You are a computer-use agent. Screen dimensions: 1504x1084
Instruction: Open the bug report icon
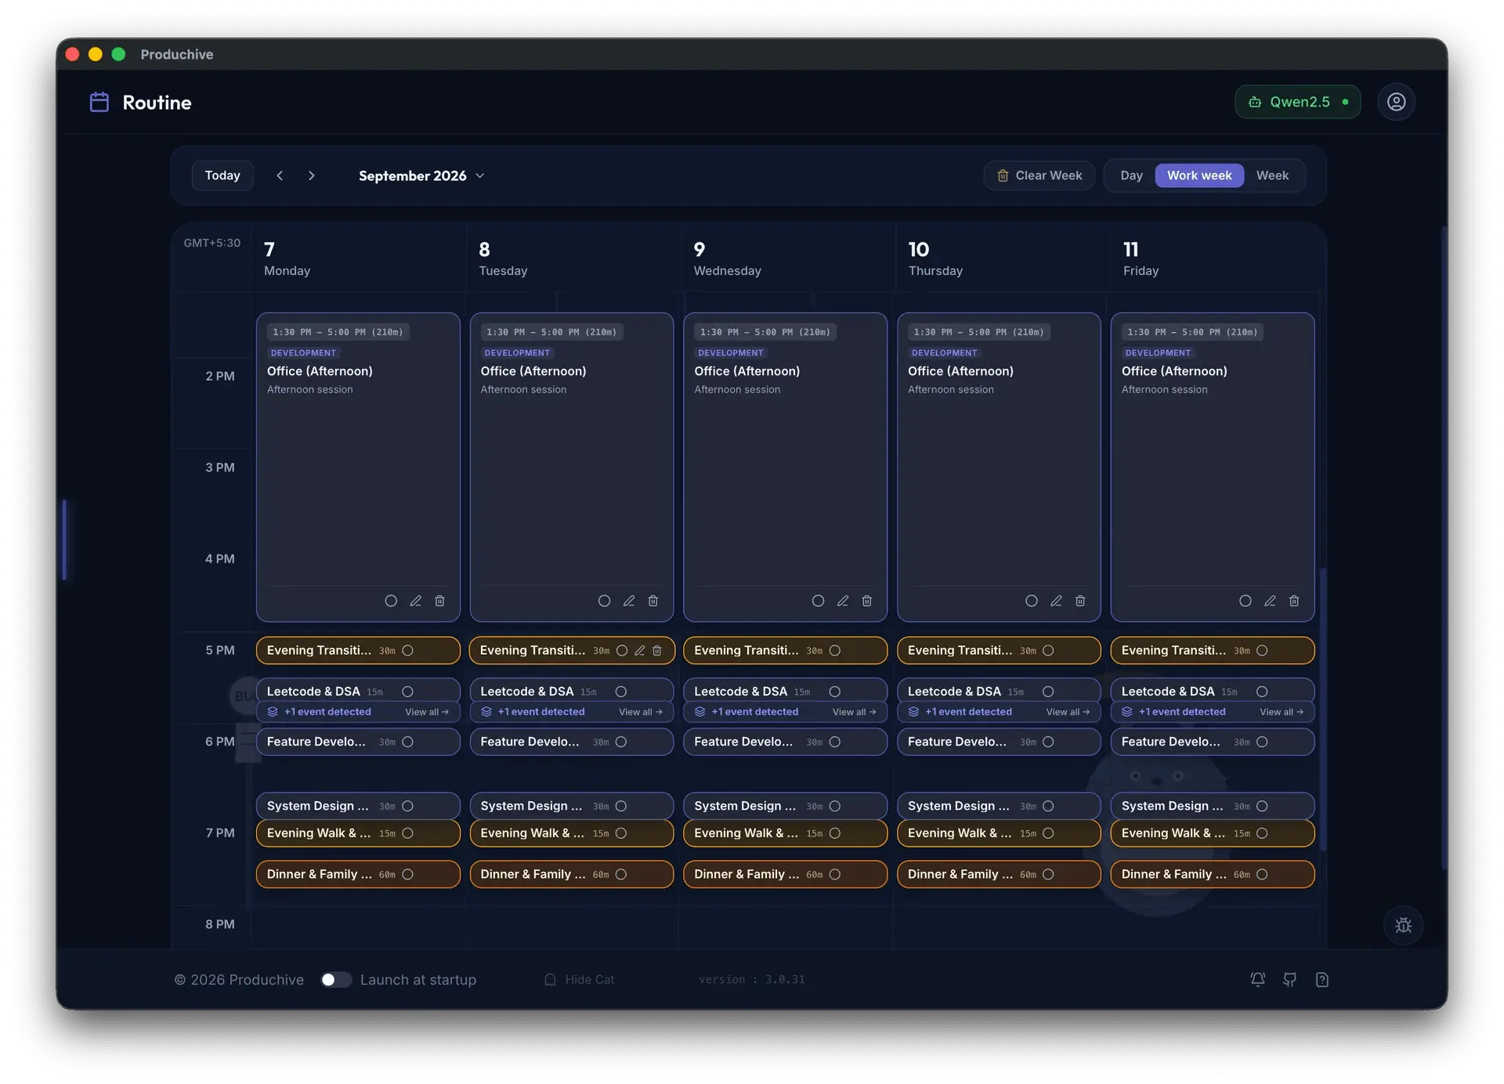tap(1403, 925)
